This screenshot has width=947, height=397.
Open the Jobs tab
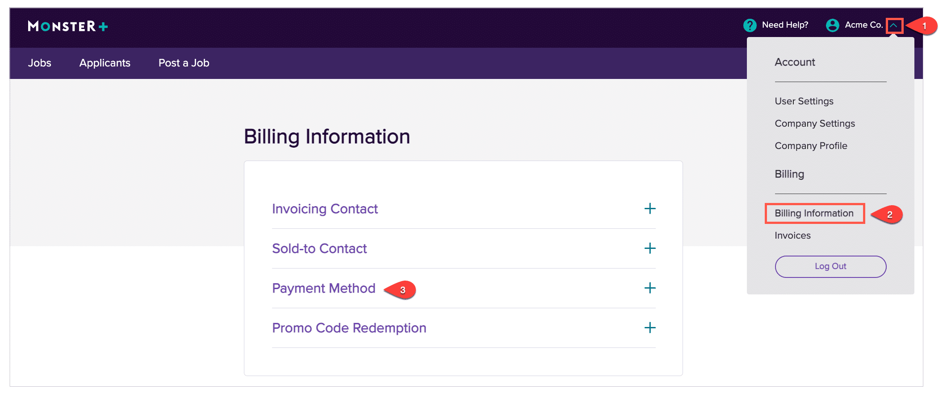point(40,63)
